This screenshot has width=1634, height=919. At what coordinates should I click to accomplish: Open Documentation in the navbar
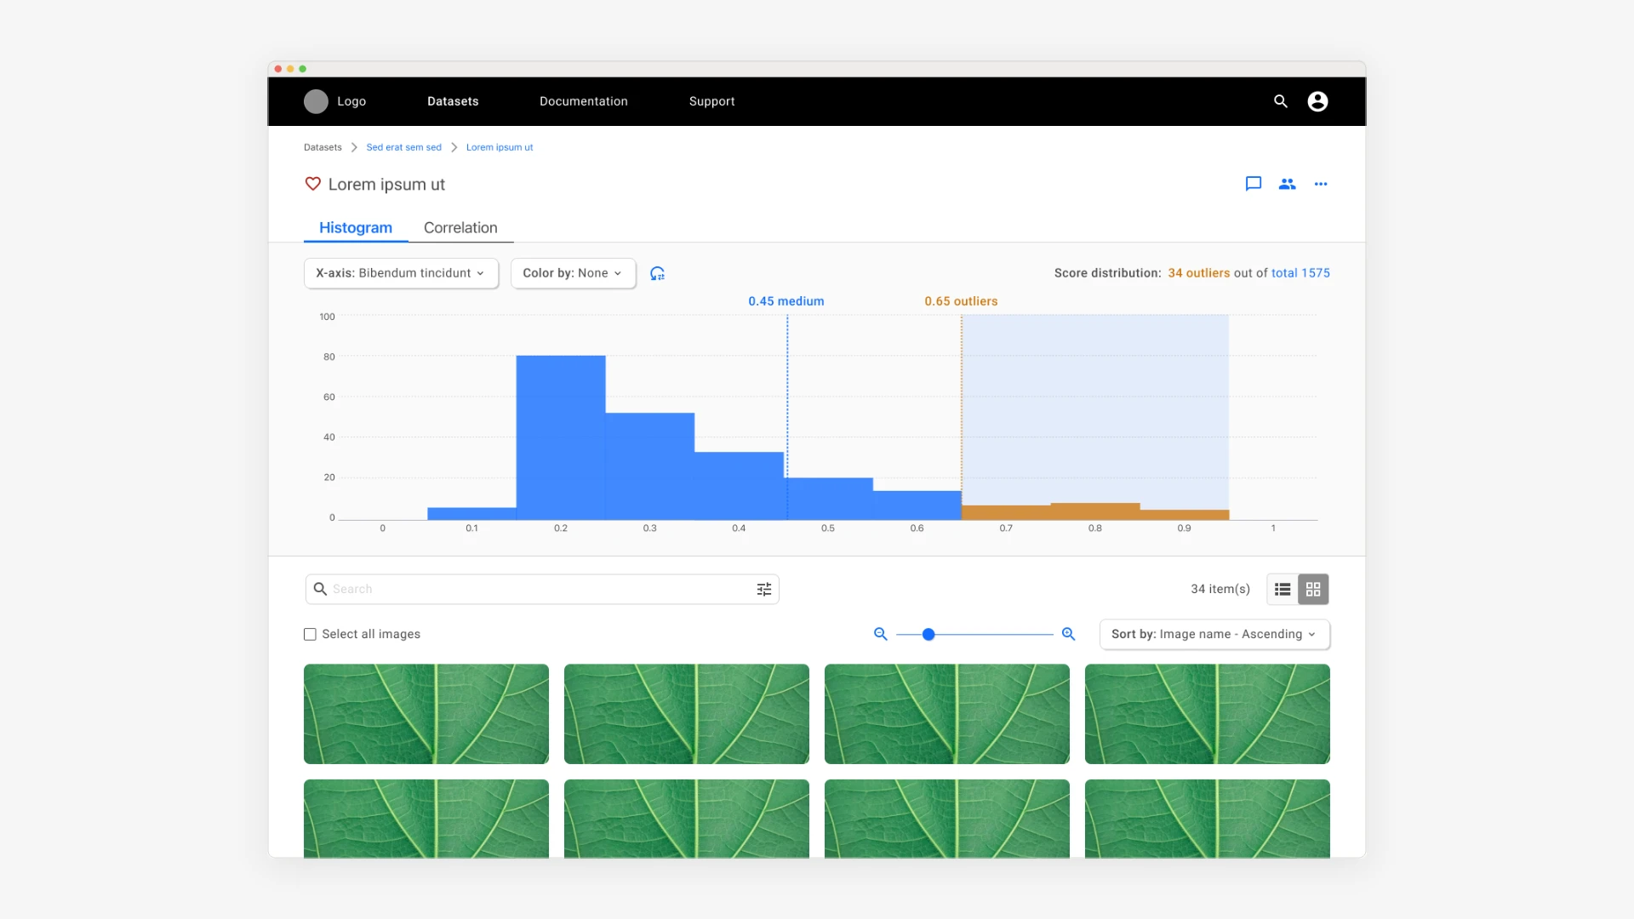pos(584,101)
